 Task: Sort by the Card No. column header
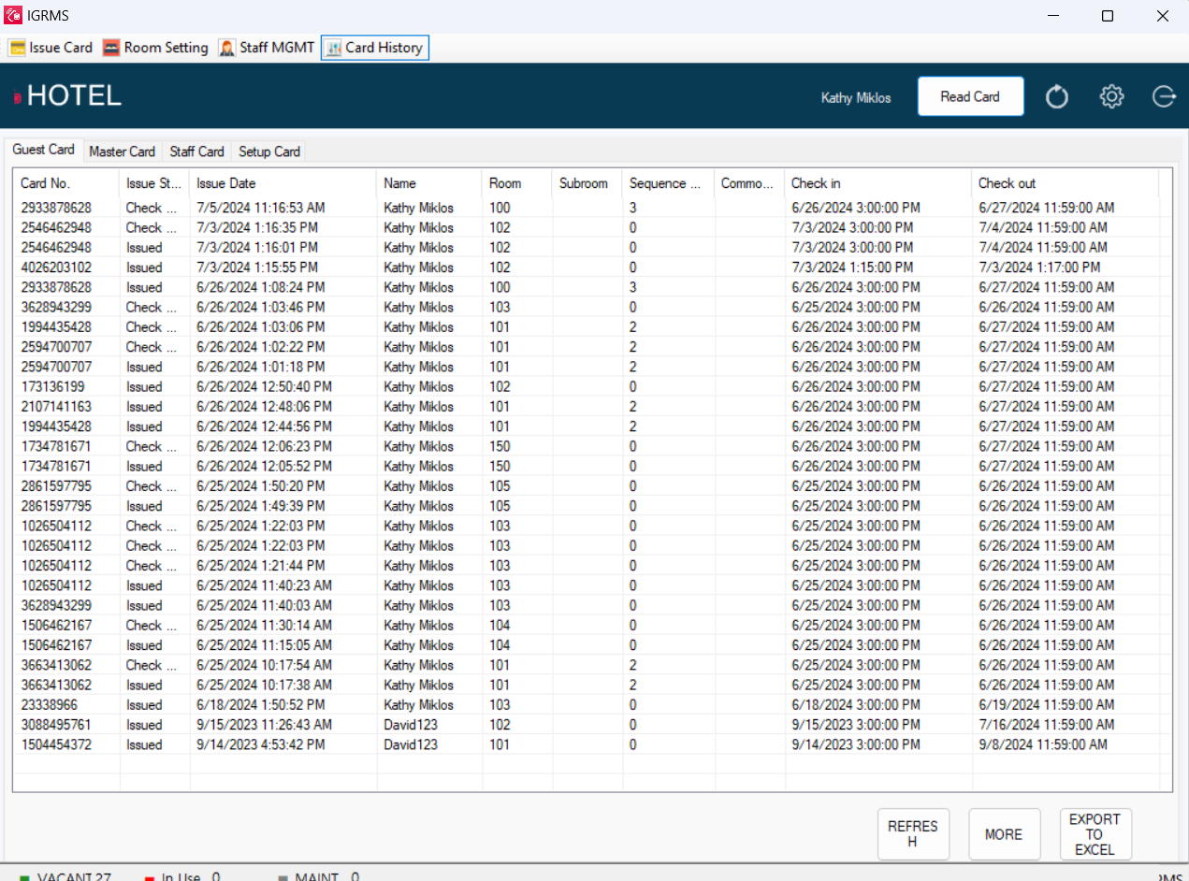[x=66, y=183]
